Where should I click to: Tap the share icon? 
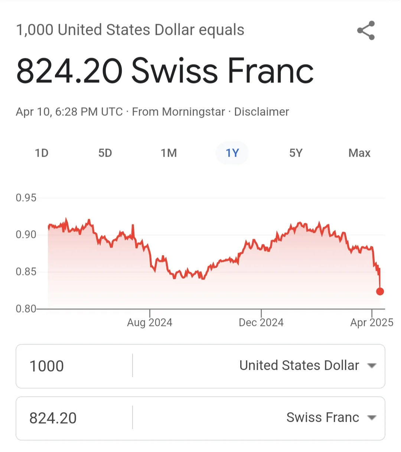(x=366, y=30)
